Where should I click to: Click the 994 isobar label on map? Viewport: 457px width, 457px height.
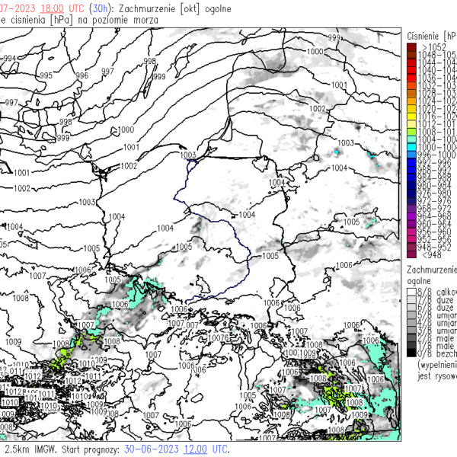click(x=9, y=59)
